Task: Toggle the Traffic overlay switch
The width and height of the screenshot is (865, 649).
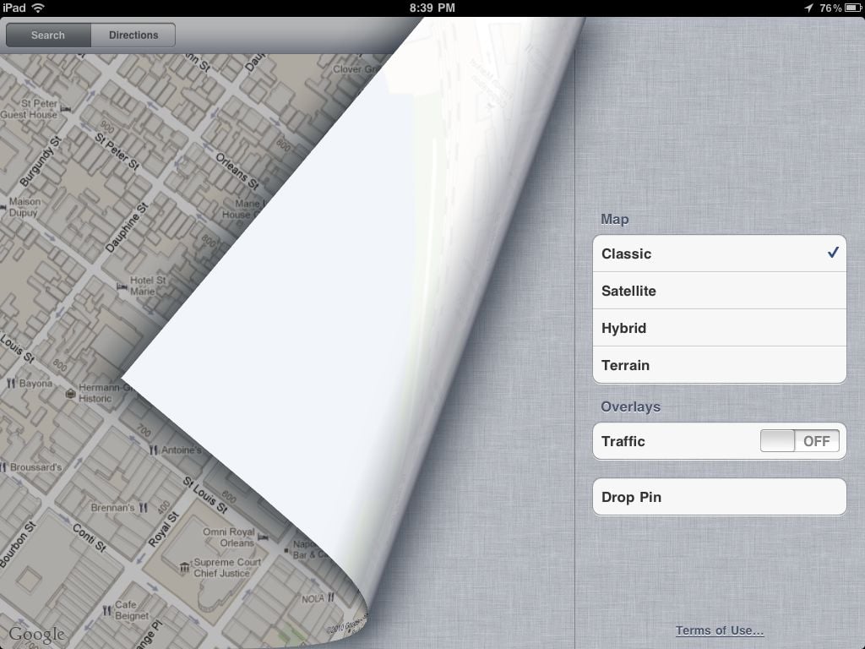Action: coord(799,441)
